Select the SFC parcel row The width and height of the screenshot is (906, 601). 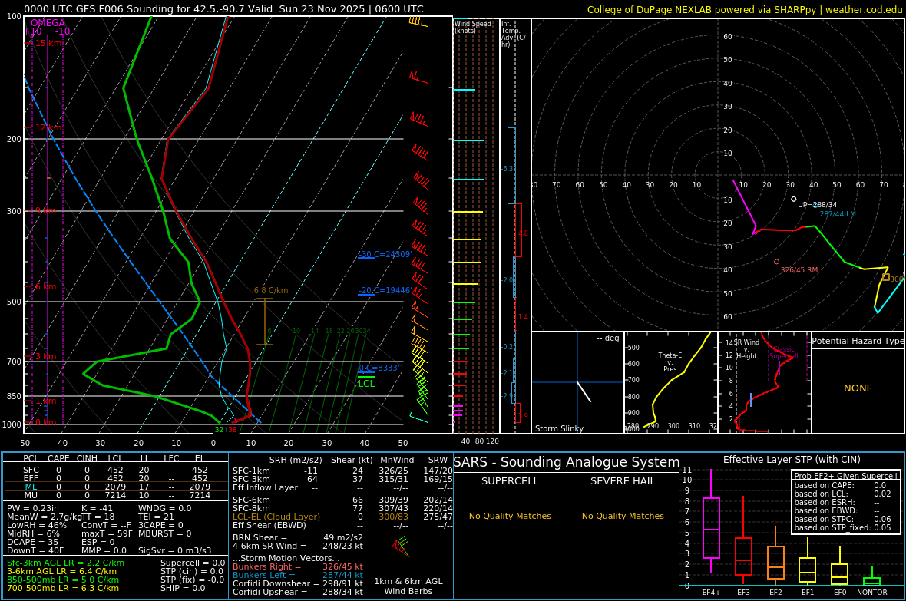pos(116,471)
